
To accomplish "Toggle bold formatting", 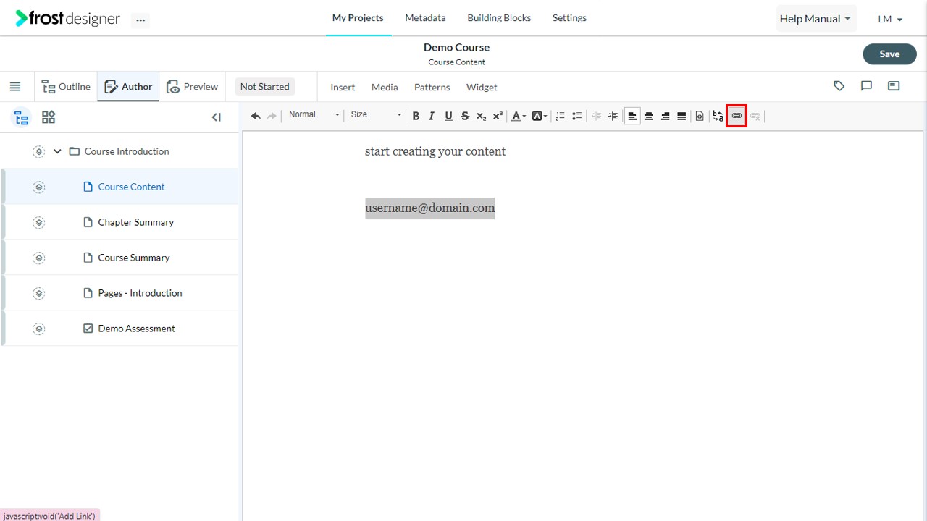I will (416, 116).
